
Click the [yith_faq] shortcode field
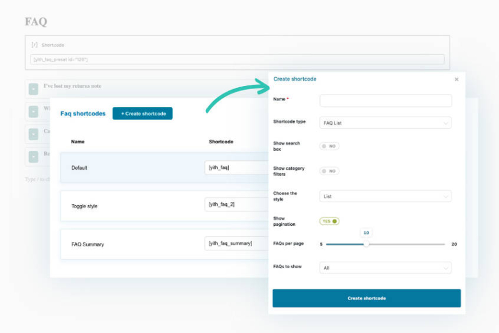[x=236, y=167]
